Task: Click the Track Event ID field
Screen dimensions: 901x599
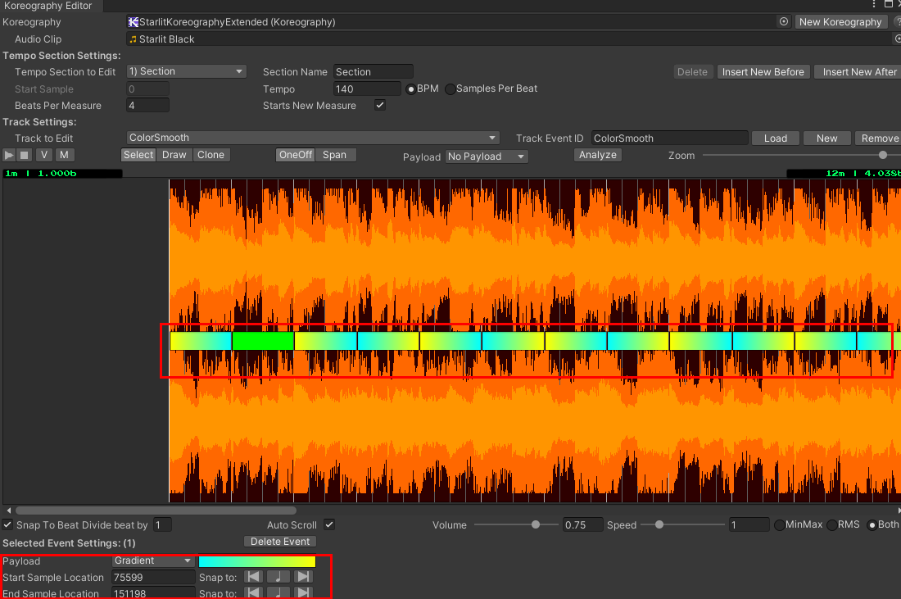Action: coord(669,138)
